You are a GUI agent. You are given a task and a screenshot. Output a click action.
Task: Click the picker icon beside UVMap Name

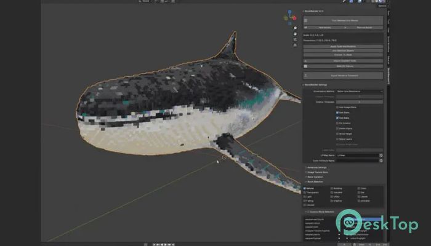[x=381, y=156]
